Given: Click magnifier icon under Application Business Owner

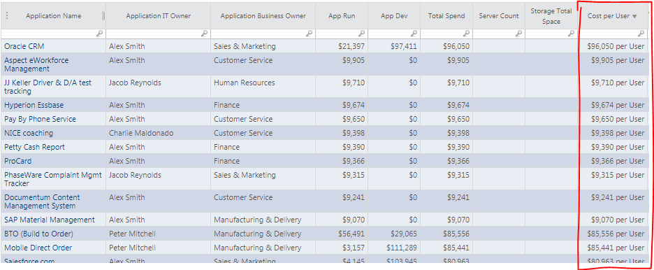Looking at the screenshot, I should pyautogui.click(x=309, y=34).
